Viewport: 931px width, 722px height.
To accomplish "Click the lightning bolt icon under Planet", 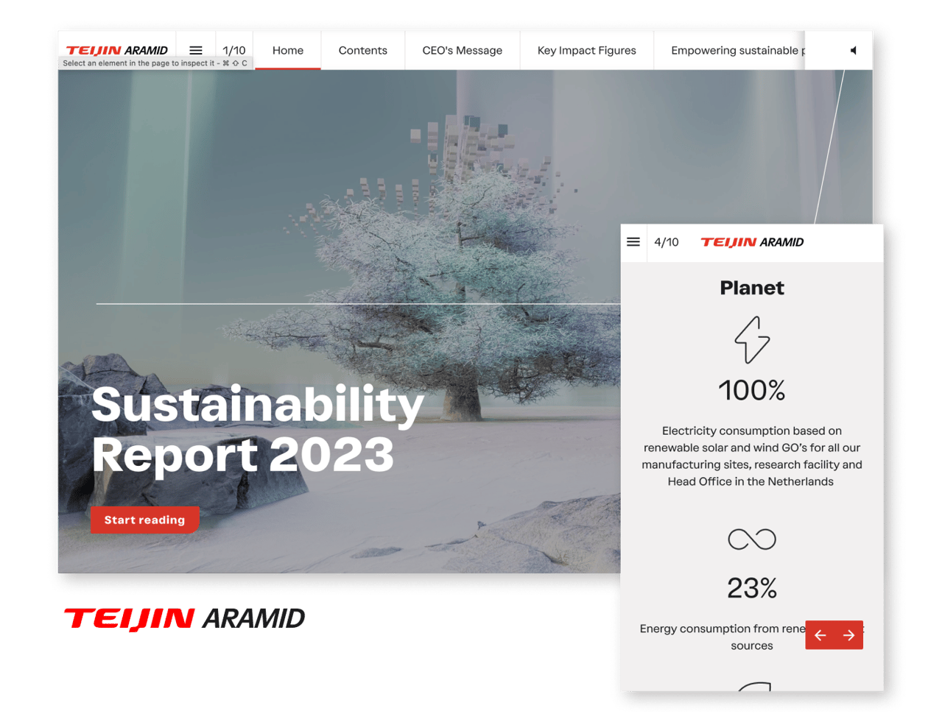I will [752, 340].
